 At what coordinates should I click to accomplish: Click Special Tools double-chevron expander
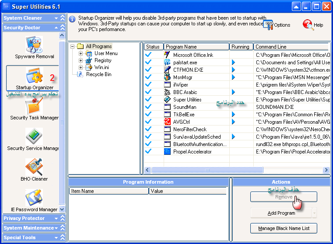click(63, 237)
